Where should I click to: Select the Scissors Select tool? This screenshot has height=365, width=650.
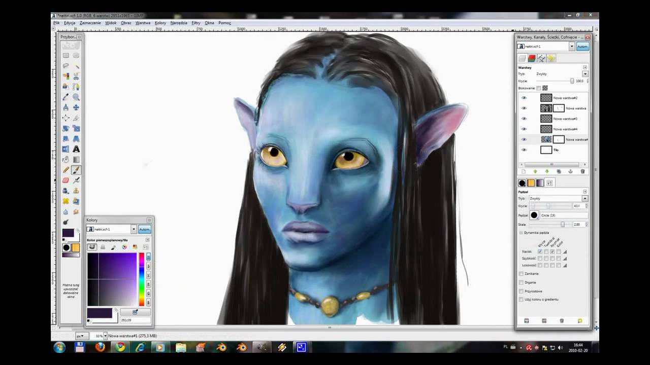point(76,76)
